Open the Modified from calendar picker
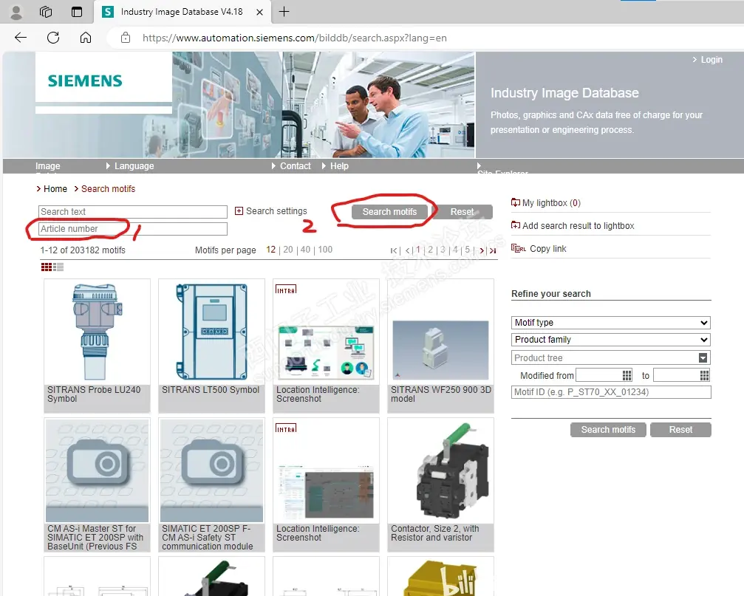 click(627, 375)
